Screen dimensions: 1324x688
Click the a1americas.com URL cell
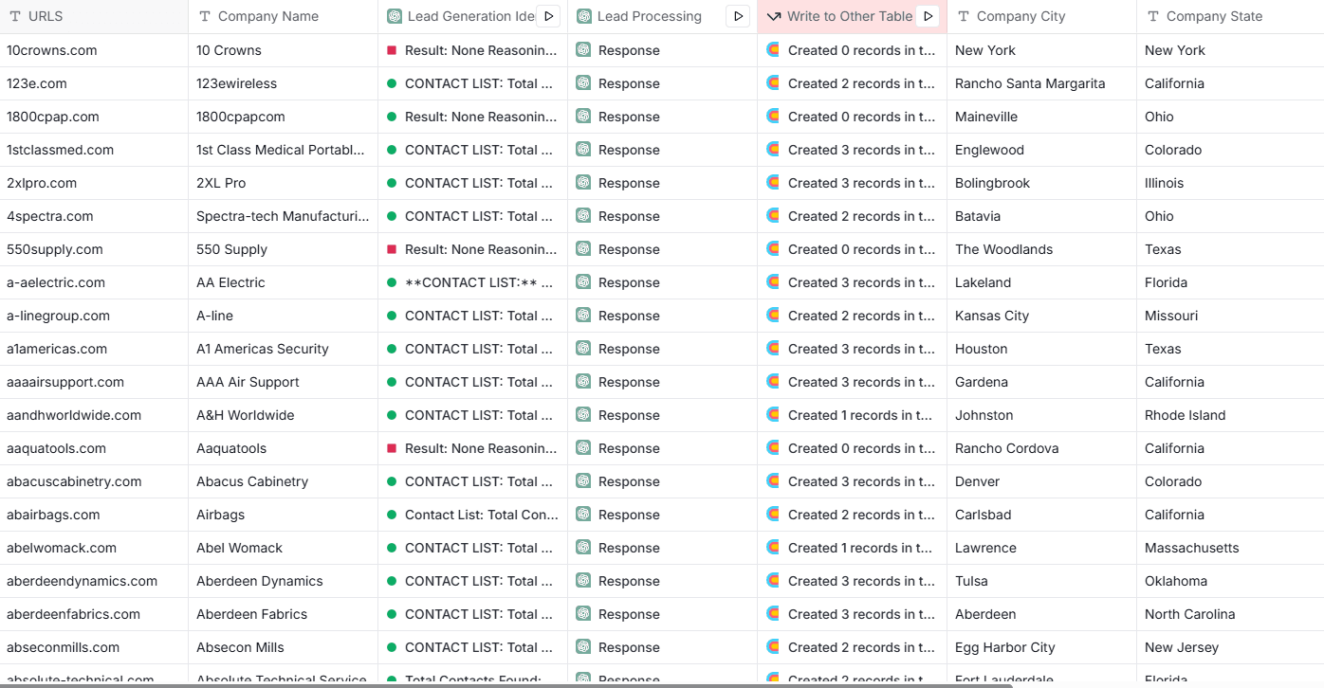[94, 349]
